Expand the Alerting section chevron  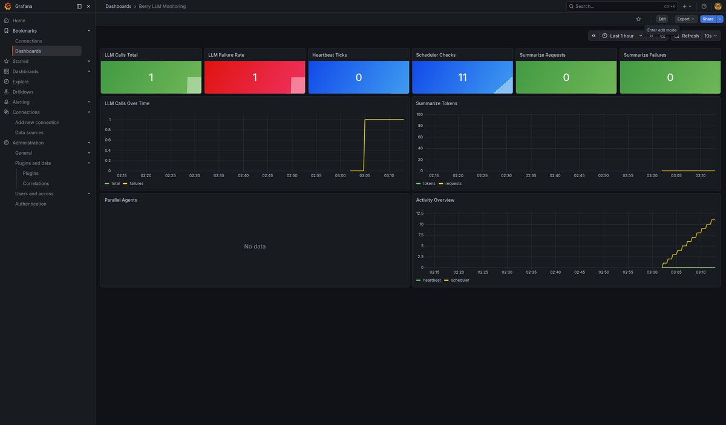tap(89, 102)
